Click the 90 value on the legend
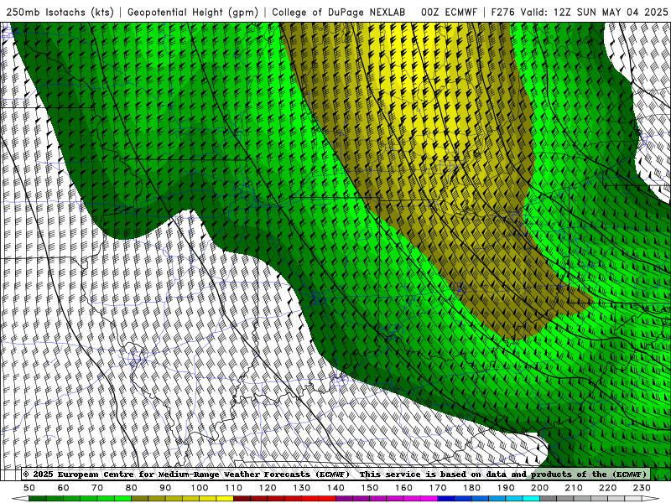Screen dimensions: 671x503 point(165,488)
